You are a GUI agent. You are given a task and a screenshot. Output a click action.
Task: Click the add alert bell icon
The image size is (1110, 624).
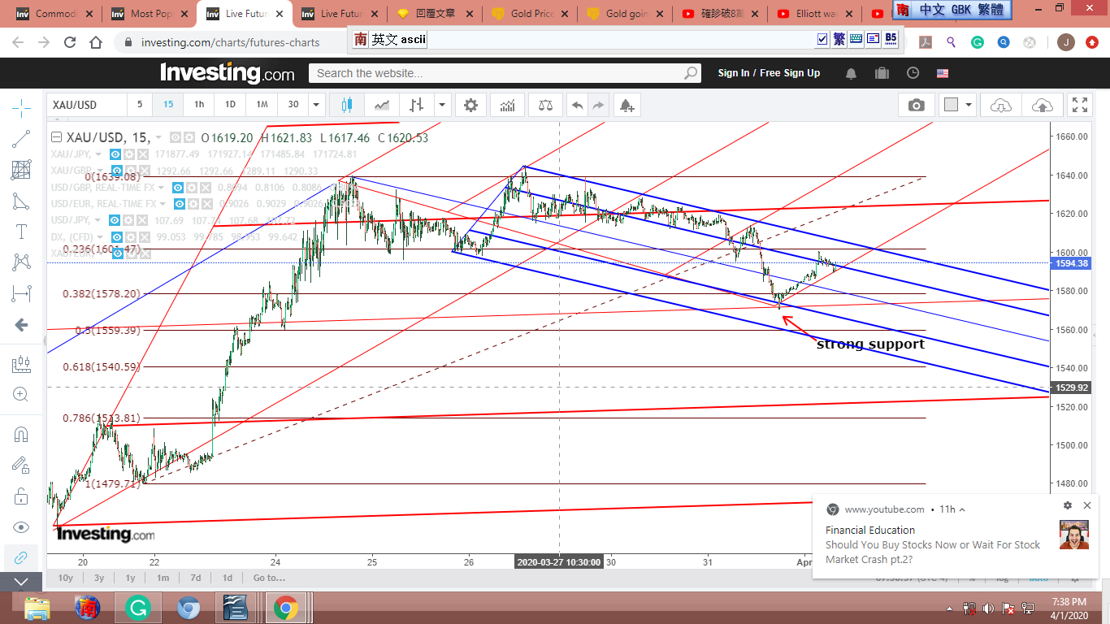tap(626, 105)
